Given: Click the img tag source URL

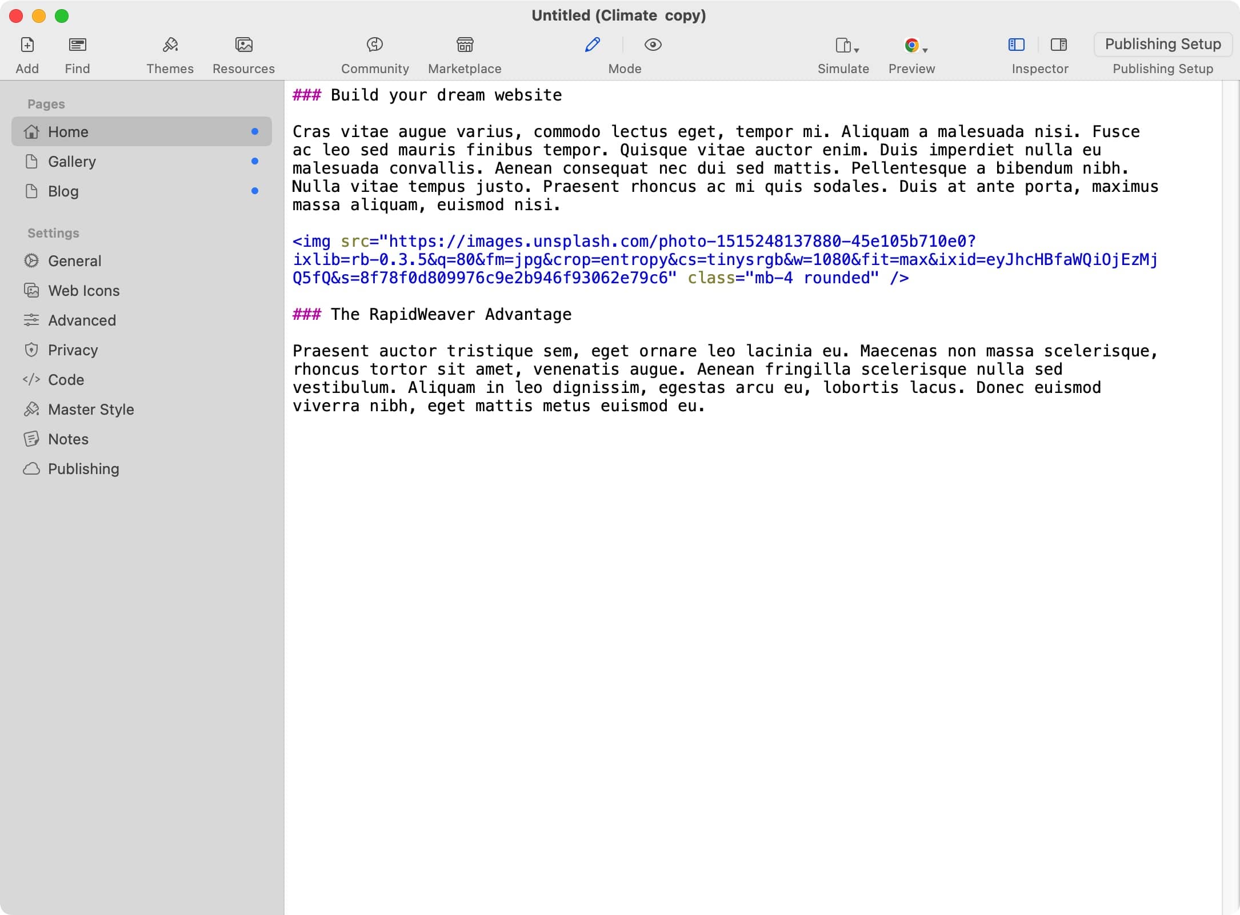Looking at the screenshot, I should click(726, 259).
